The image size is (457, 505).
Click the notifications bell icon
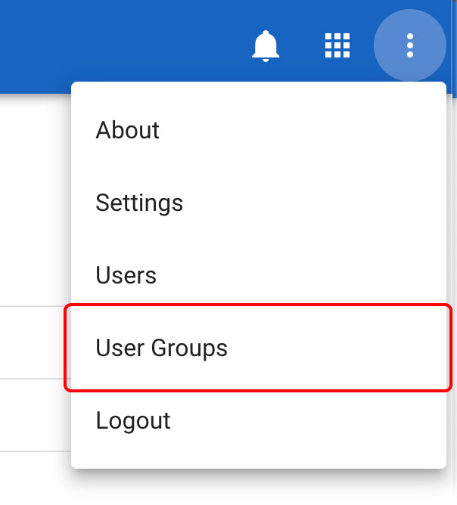pos(266,46)
